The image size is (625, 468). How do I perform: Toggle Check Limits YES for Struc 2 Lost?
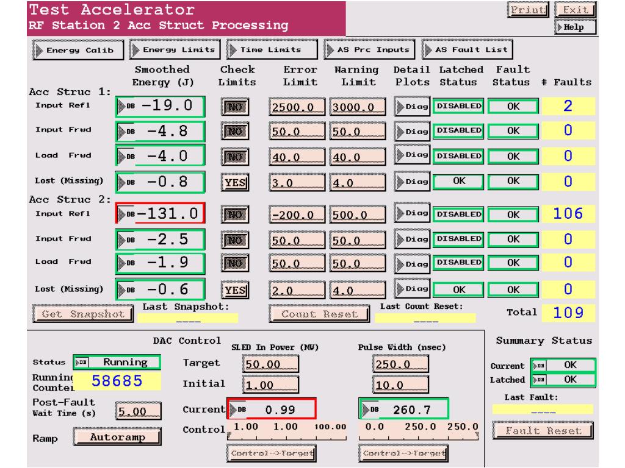click(235, 290)
